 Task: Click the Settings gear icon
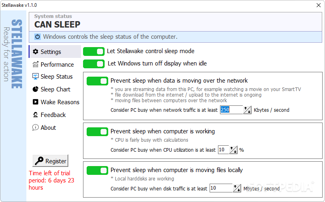tap(36, 51)
